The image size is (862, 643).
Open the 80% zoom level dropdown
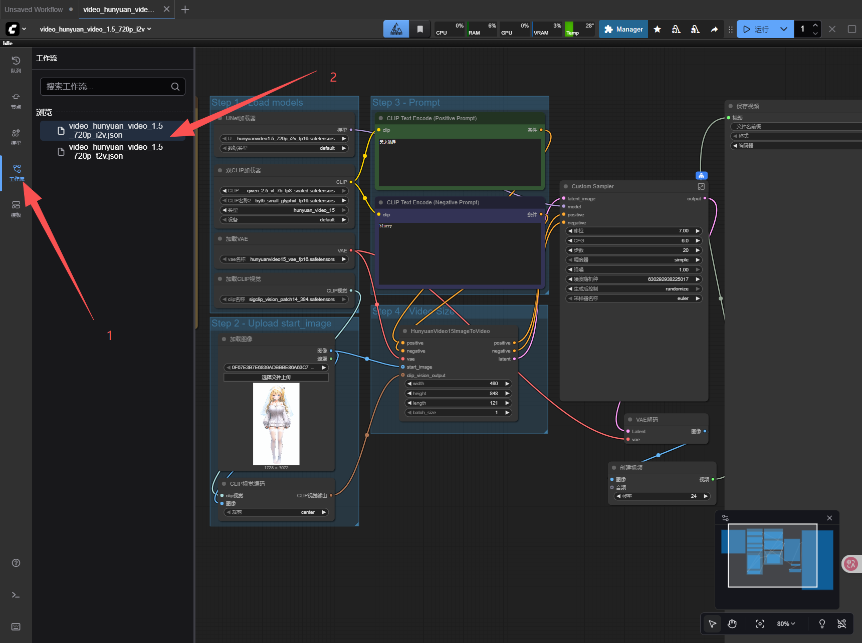[x=786, y=623]
